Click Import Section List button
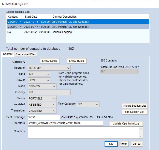The image size is (159, 150). pyautogui.click(x=135, y=106)
